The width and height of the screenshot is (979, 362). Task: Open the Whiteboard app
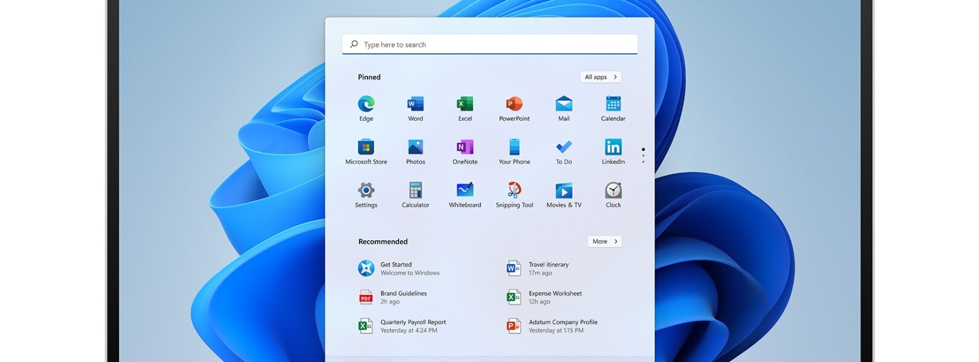(465, 195)
